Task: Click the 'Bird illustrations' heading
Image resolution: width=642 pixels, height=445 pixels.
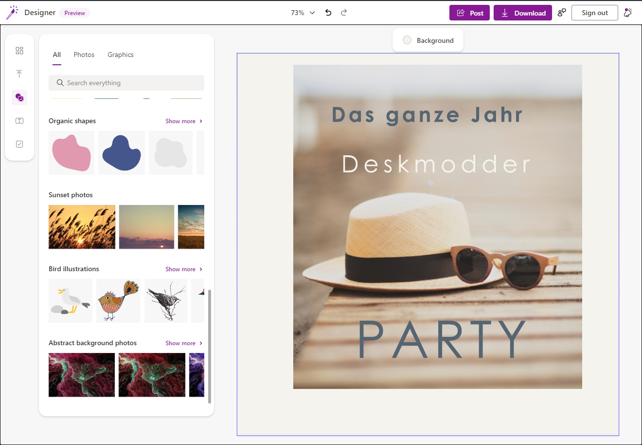Action: [x=74, y=269]
